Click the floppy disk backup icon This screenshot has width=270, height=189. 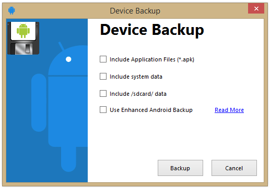click(x=24, y=38)
